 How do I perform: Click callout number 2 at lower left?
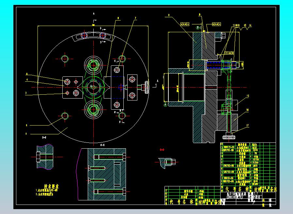coord(26,125)
